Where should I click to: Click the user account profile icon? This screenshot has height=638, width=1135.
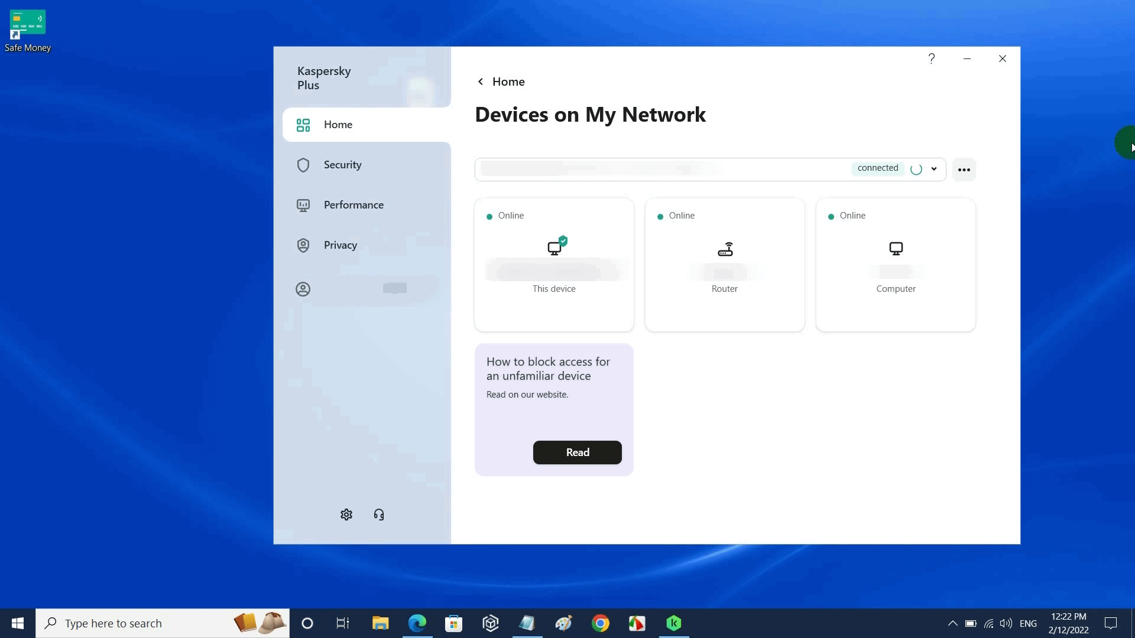(x=303, y=289)
